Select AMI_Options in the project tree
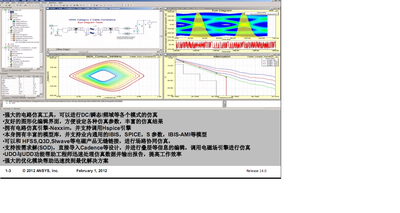This screenshot has height=213, width=400. 21,21
